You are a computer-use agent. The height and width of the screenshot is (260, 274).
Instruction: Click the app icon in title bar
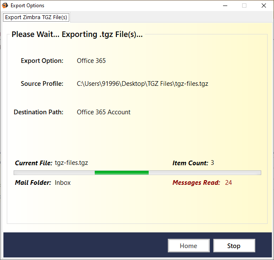tap(5, 6)
